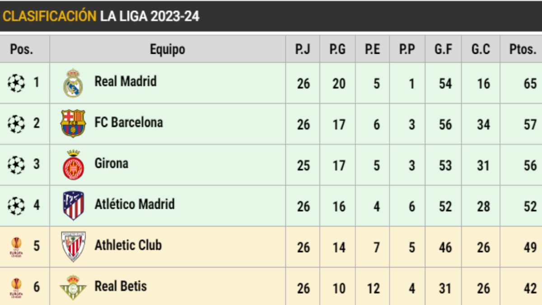The image size is (542, 305).
Task: Open the FC Barcelona team name
Action: pos(129,122)
